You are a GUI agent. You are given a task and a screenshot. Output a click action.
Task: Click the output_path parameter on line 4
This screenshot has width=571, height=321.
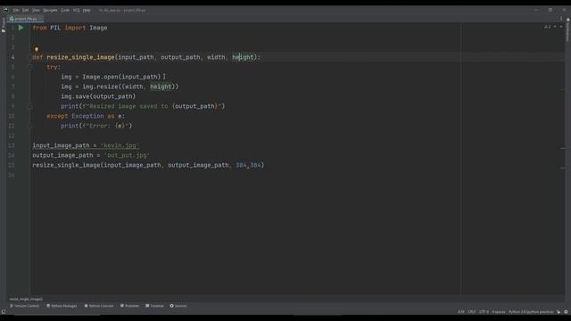point(180,57)
